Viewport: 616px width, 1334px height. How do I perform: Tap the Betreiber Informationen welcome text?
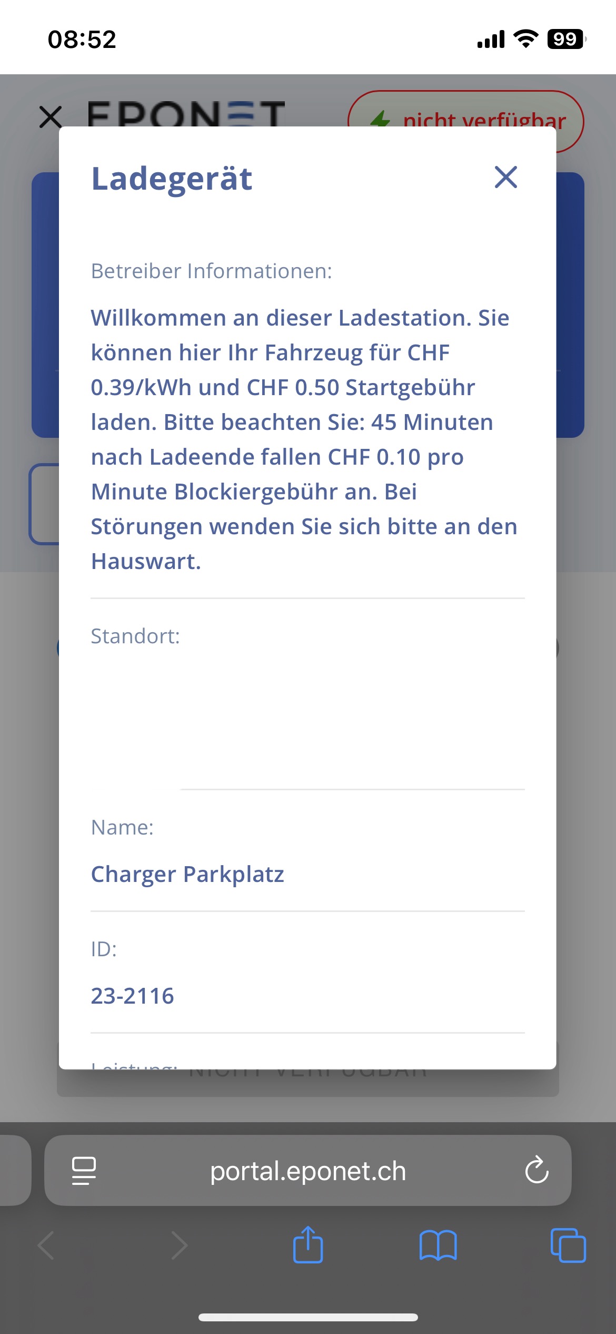[x=304, y=439]
